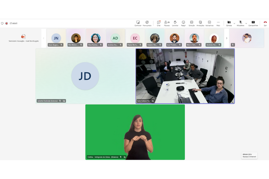Screen dimensions: 269x179
Task: Toggle the Microfone mute state
Action: [240, 23]
